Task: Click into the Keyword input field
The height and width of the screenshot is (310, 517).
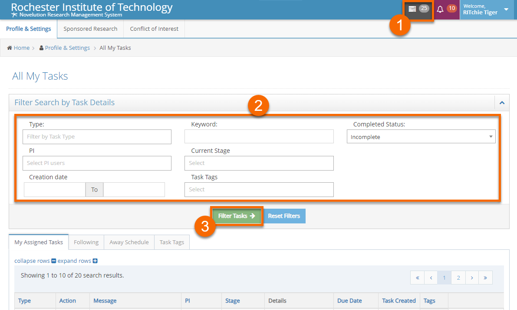Action: click(x=259, y=137)
